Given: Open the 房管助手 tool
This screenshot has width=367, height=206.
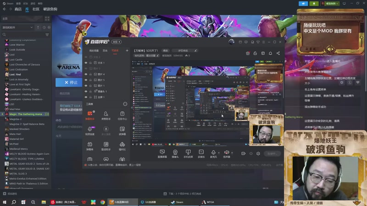Looking at the screenshot, I should [106, 116].
